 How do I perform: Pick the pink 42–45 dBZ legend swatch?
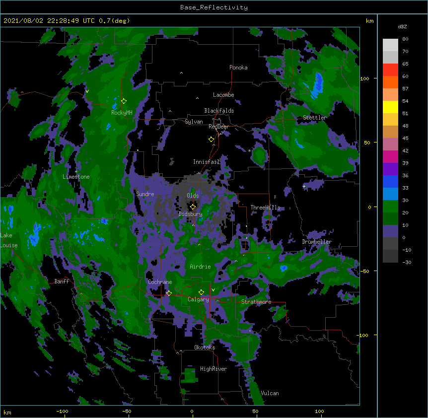click(390, 144)
